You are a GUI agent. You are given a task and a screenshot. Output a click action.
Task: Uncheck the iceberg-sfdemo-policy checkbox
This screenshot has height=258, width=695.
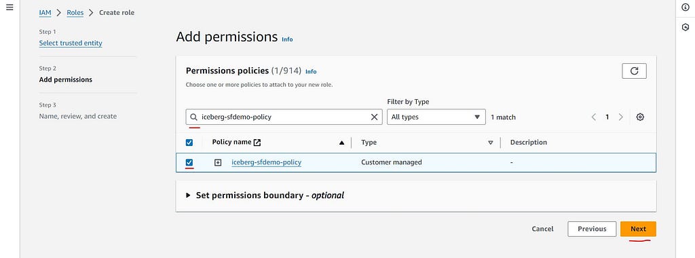(189, 163)
